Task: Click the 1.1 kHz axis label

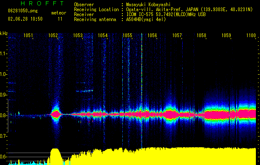Action: pos(3,54)
